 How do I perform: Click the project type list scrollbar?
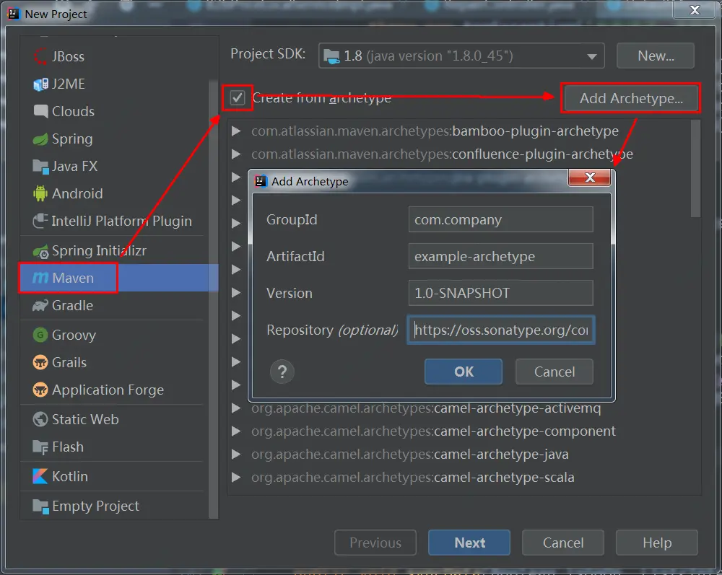coord(213,299)
